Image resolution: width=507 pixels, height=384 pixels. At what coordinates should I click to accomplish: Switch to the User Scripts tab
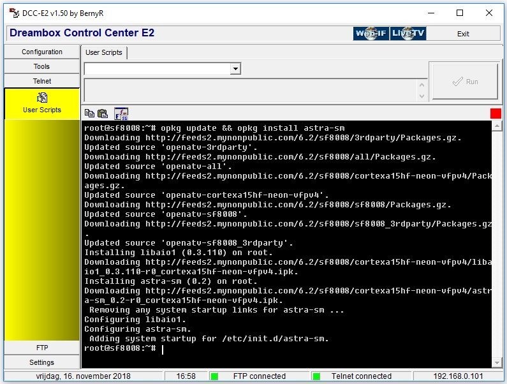104,52
